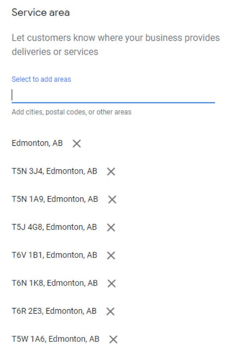Remove the T5J 4G8 area entry
The width and height of the screenshot is (234, 356).
[x=111, y=227]
